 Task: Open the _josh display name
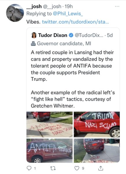[34, 6]
